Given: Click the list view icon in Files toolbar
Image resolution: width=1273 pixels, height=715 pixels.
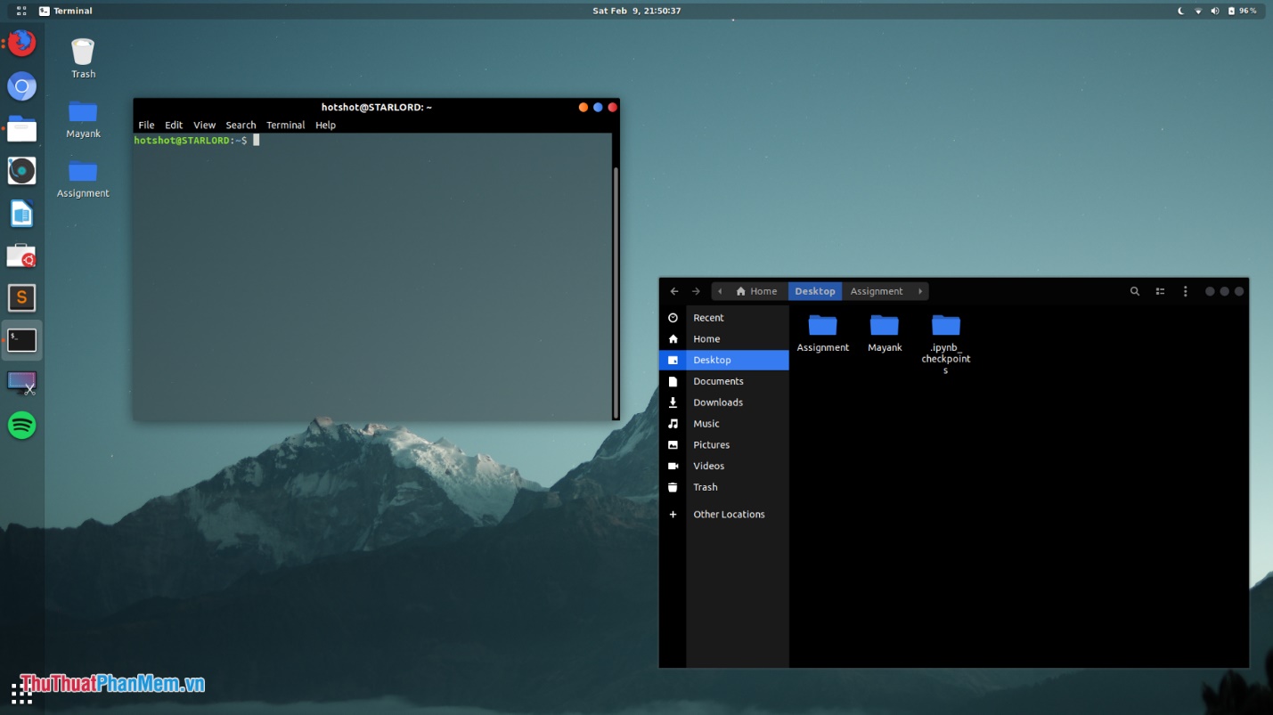Looking at the screenshot, I should pyautogui.click(x=1159, y=291).
